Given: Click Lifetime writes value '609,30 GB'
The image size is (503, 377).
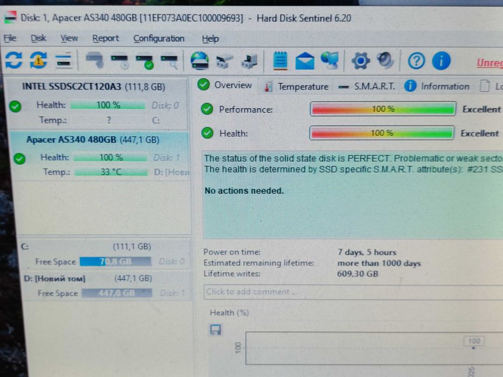Looking at the screenshot, I should tap(357, 274).
